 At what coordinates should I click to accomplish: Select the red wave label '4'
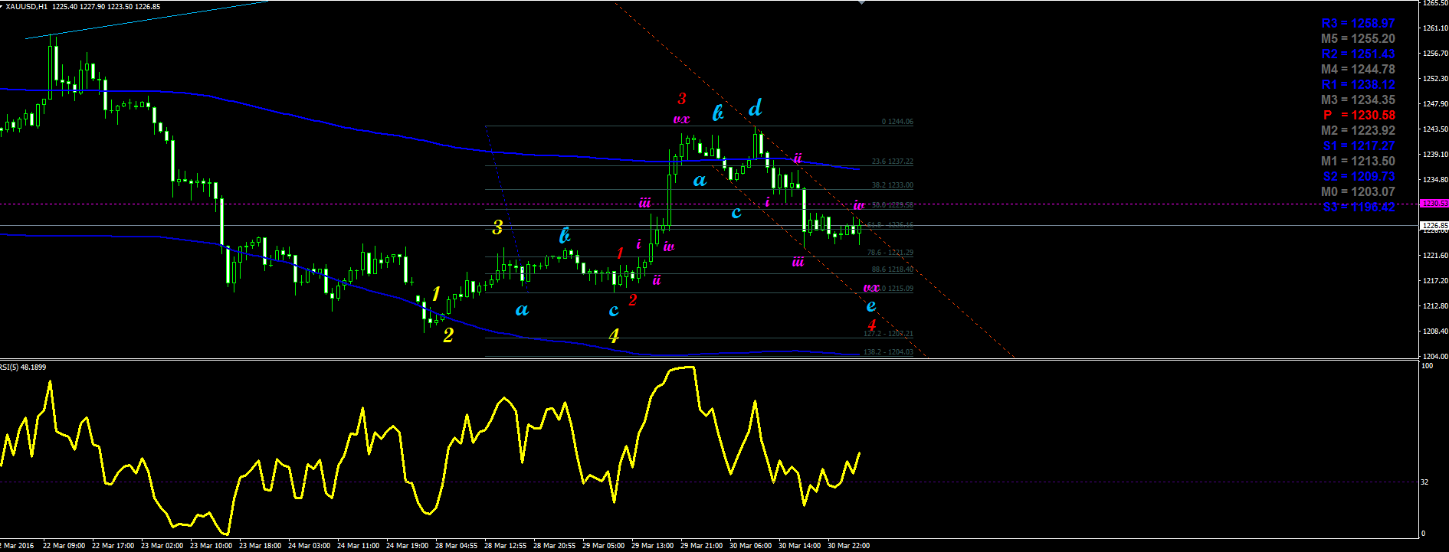click(872, 325)
